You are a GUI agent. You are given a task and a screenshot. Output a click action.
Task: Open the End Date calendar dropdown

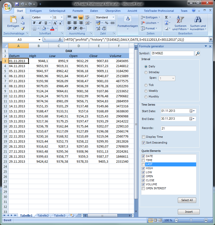coord(192,119)
